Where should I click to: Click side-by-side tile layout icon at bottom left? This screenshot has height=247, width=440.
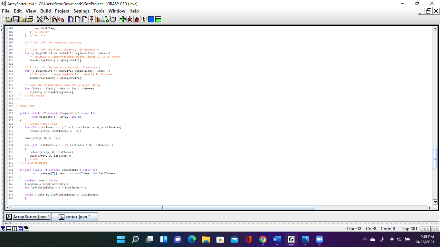point(14,229)
